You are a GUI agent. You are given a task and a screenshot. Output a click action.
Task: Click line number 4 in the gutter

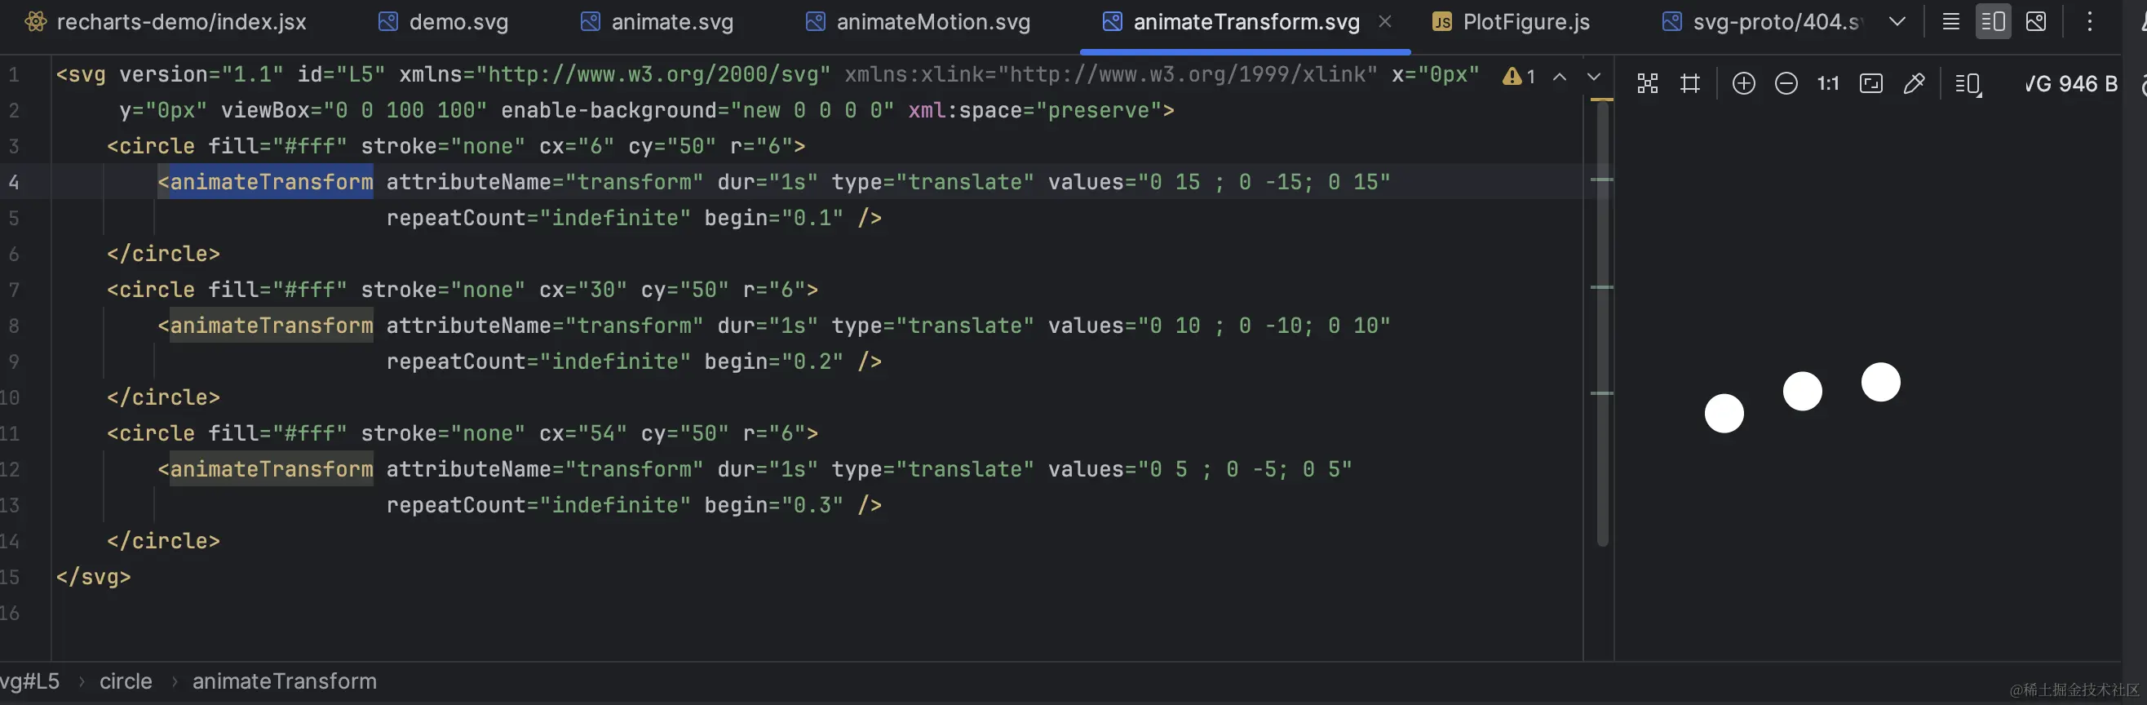(x=13, y=182)
